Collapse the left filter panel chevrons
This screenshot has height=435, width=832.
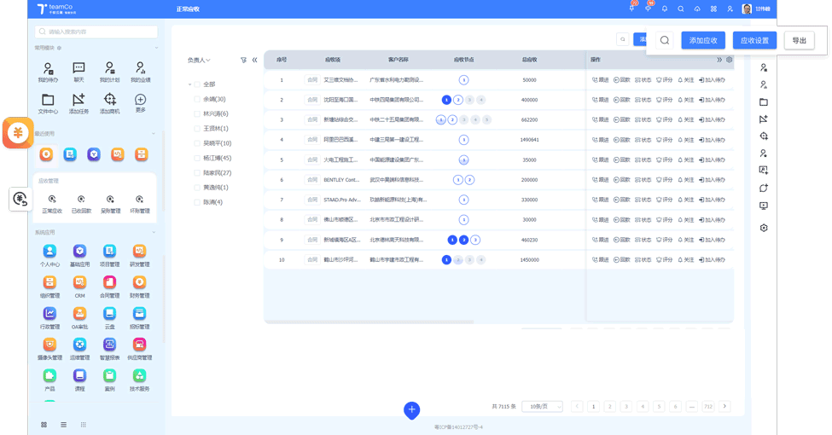254,61
